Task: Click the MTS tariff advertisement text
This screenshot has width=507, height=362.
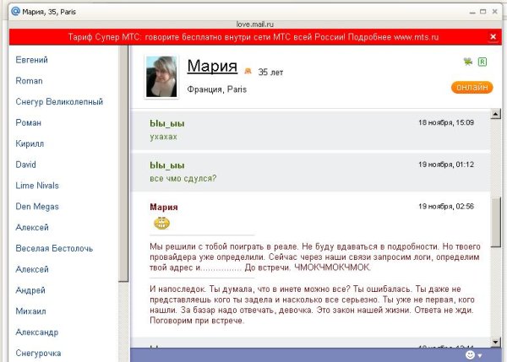Action: (x=253, y=37)
